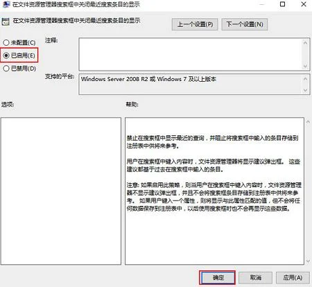Click the 注释: label
312x287 pixels.
click(x=51, y=41)
